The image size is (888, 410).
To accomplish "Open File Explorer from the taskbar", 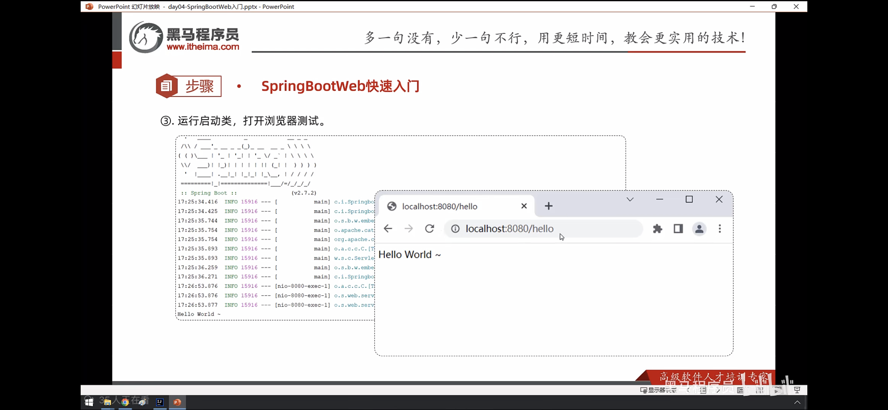I will (107, 402).
